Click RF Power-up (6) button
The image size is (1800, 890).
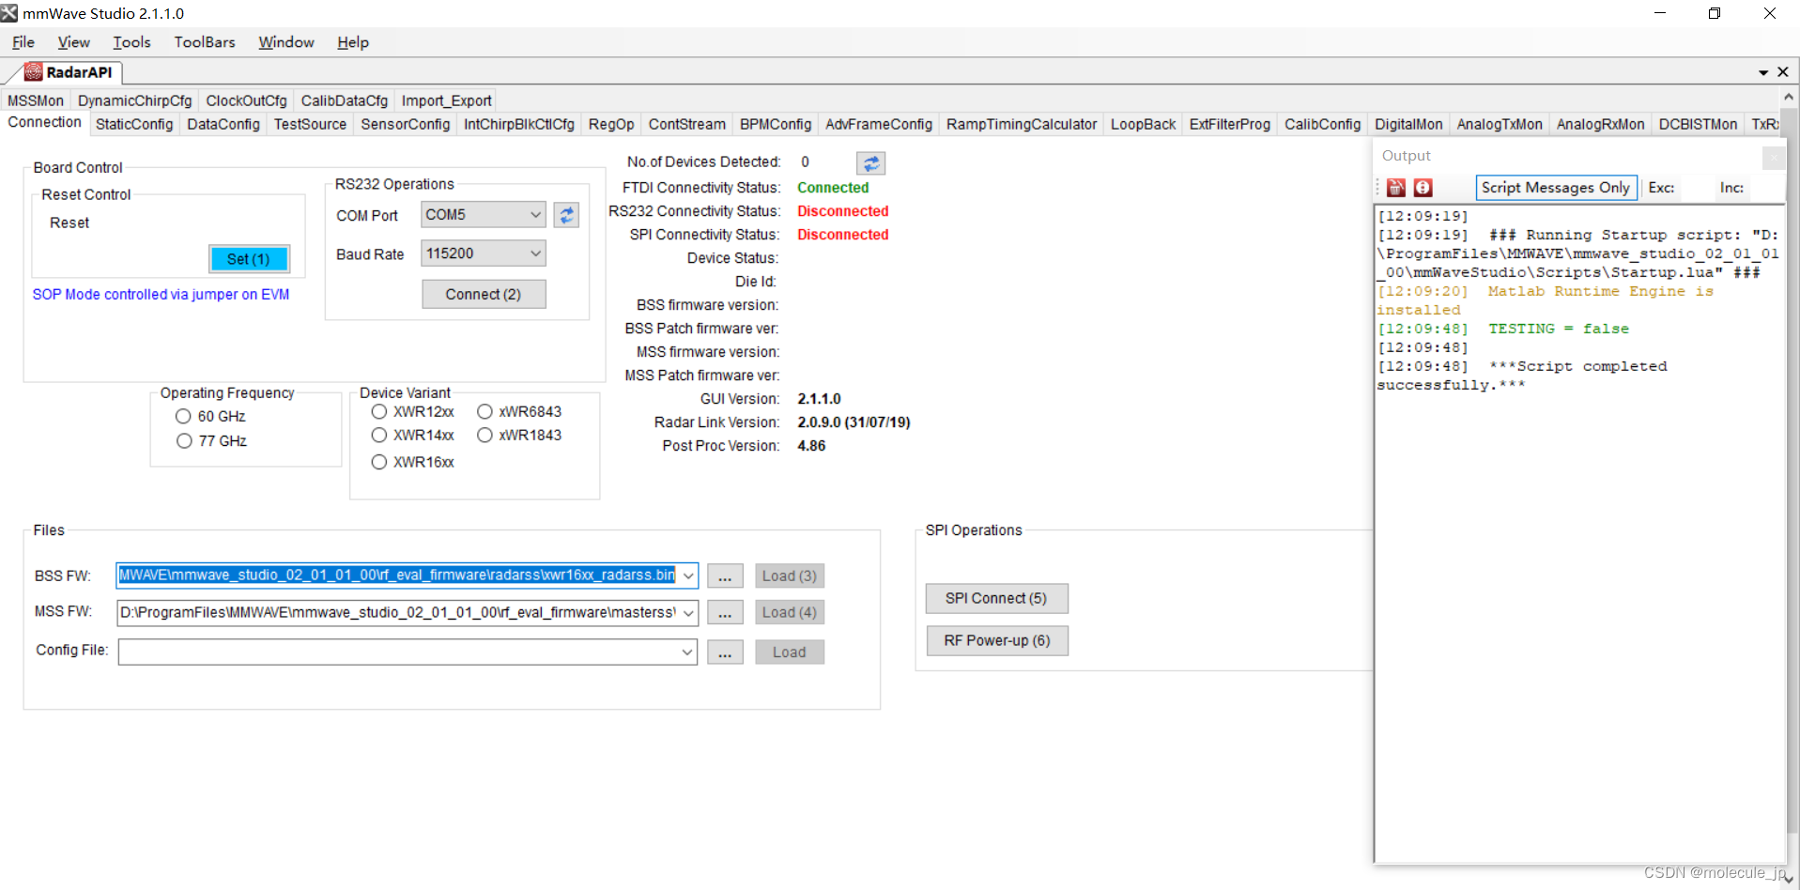coord(996,641)
